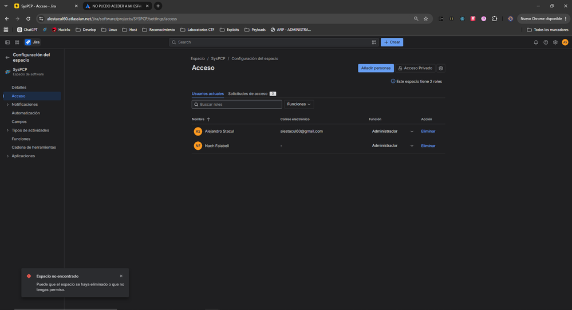Image resolution: width=572 pixels, height=310 pixels.
Task: Open Jira settings gear in top bar
Action: [x=555, y=42]
